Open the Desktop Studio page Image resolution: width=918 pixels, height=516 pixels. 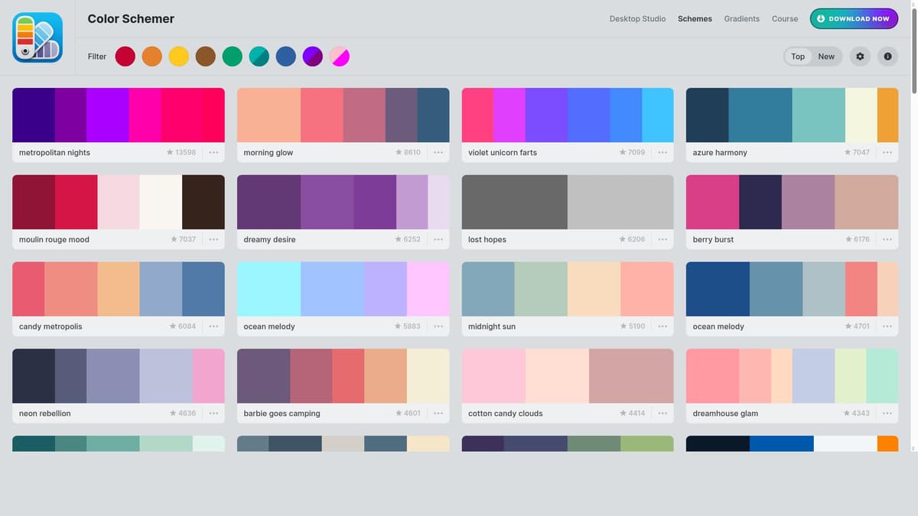pyautogui.click(x=637, y=18)
